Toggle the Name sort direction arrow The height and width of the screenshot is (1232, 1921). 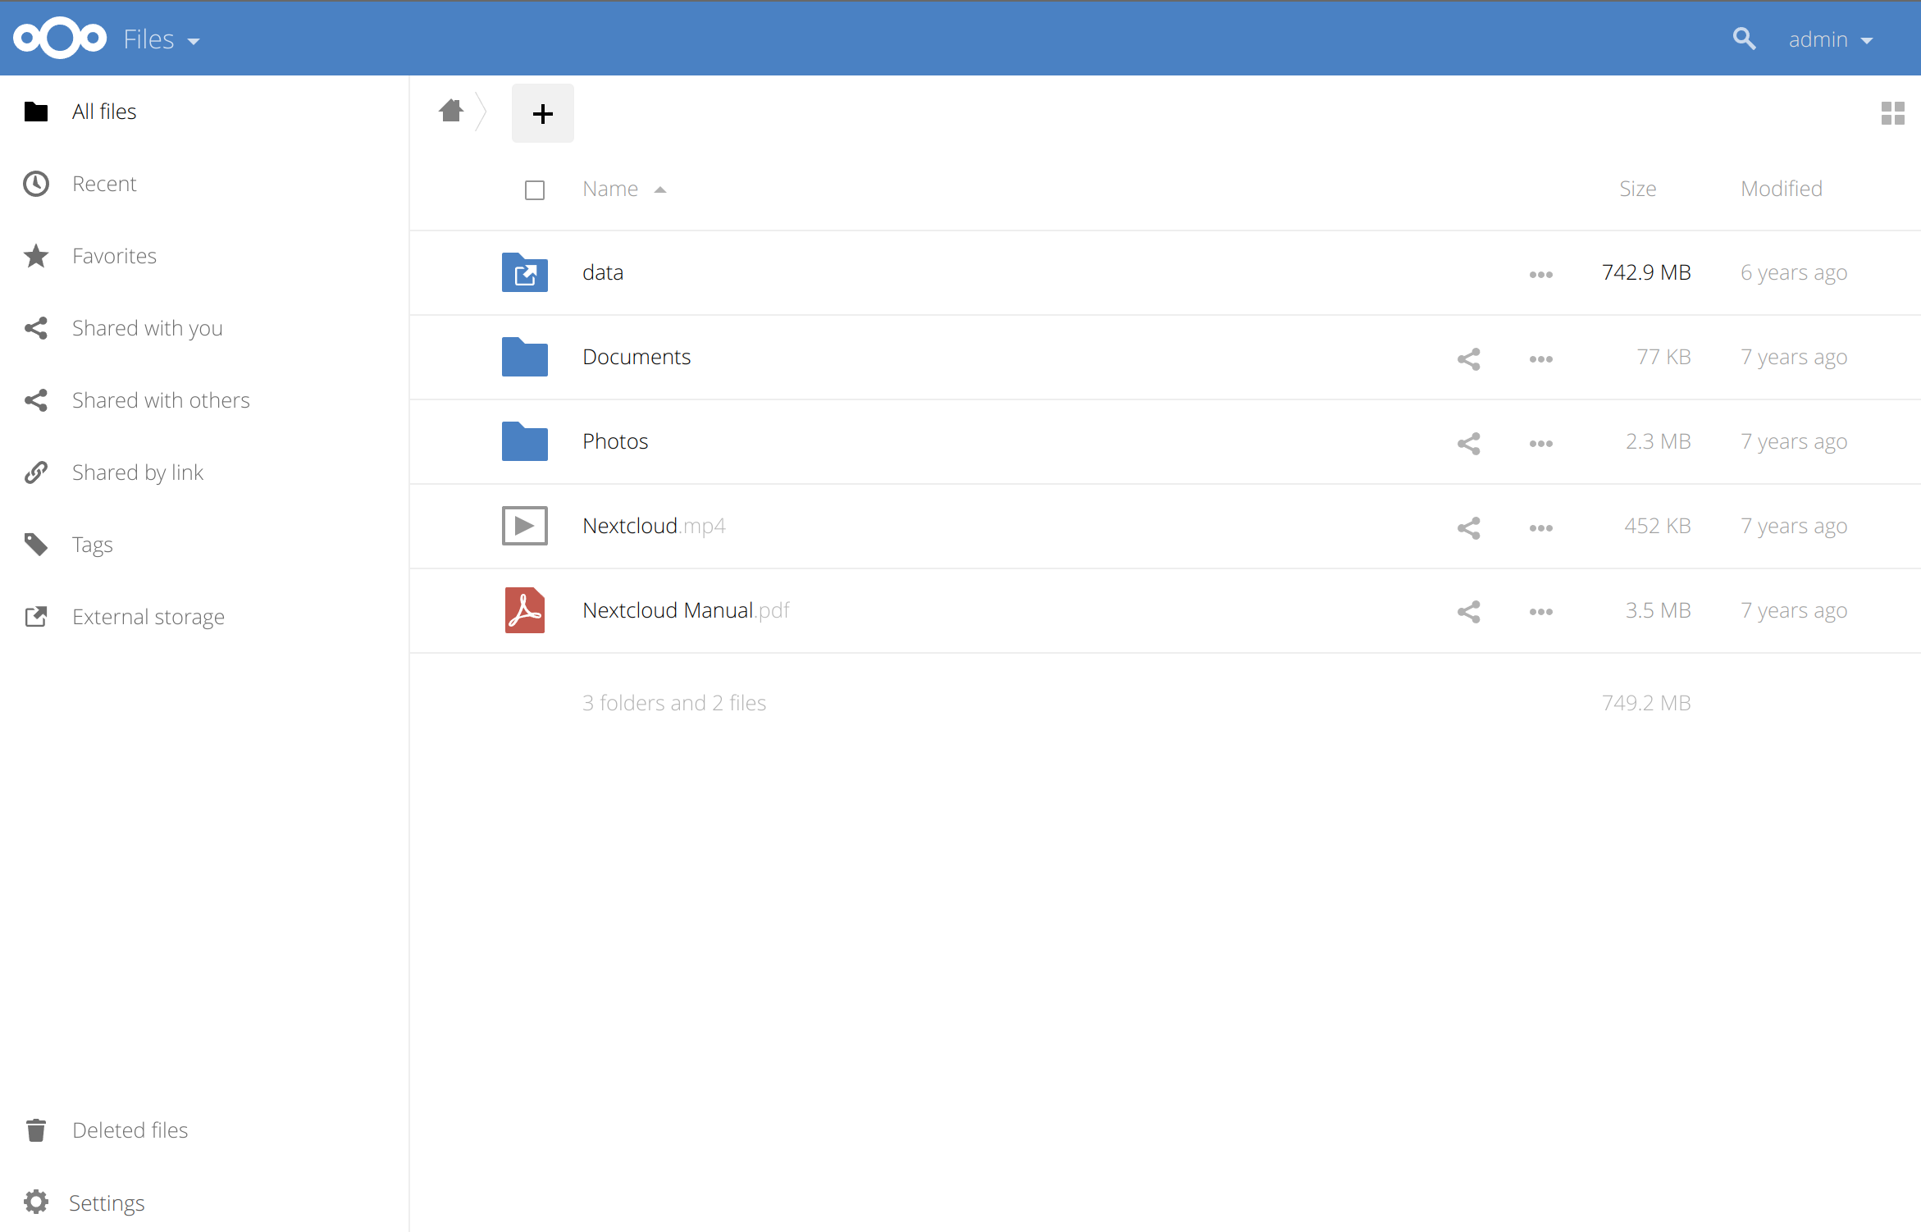(x=660, y=190)
